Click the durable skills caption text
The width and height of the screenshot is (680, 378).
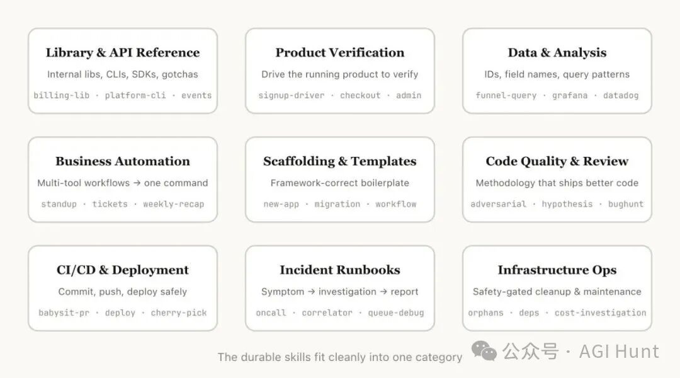(x=340, y=357)
